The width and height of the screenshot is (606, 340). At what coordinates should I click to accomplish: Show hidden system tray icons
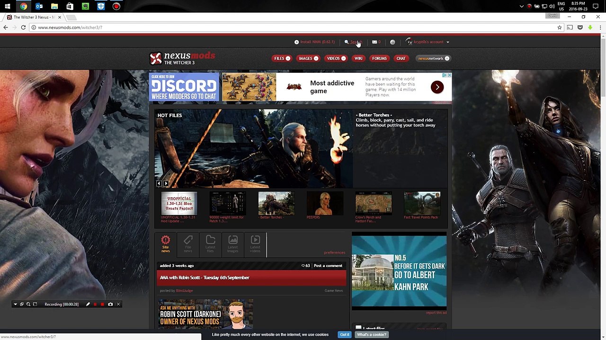tap(522, 7)
